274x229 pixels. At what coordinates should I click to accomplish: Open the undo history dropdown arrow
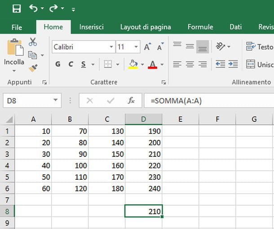point(42,8)
